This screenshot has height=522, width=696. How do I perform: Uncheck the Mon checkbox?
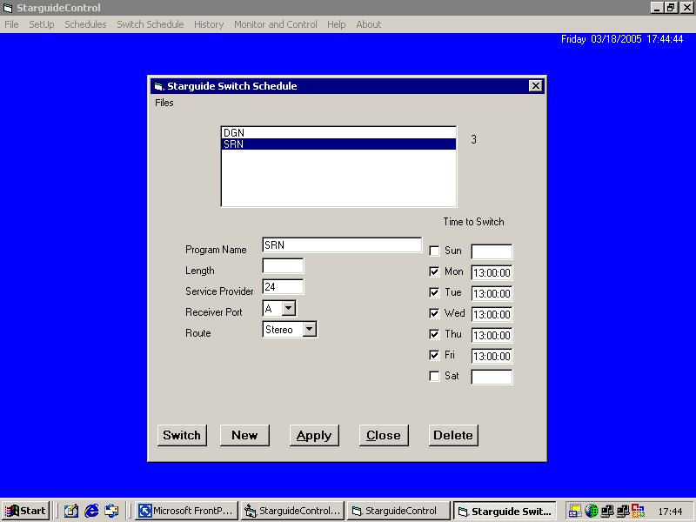434,271
